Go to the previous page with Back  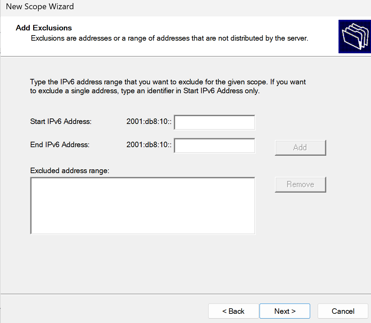[233, 311]
